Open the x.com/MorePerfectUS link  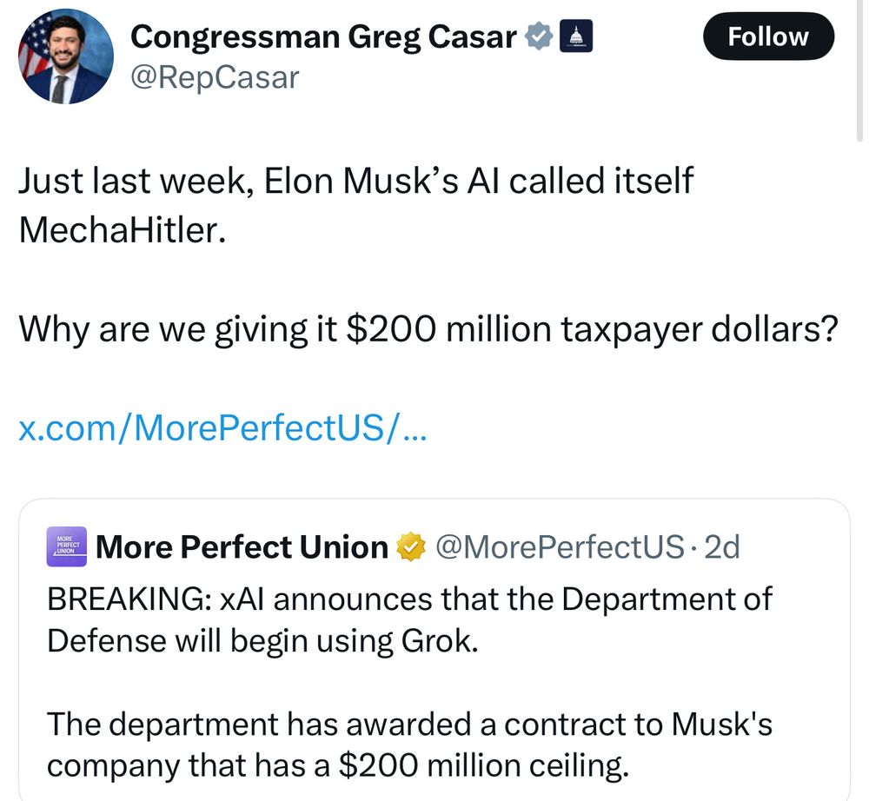pos(222,428)
